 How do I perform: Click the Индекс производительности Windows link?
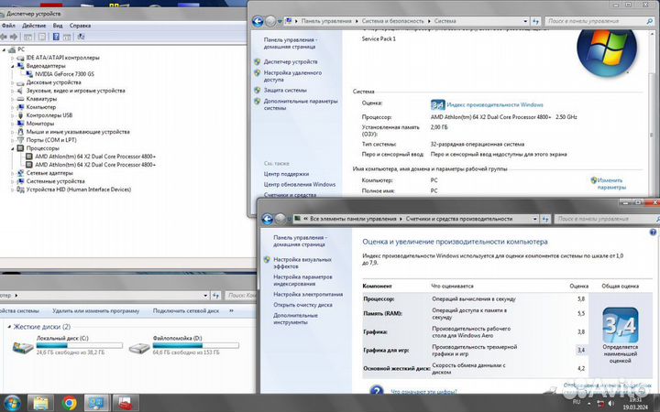(x=495, y=105)
